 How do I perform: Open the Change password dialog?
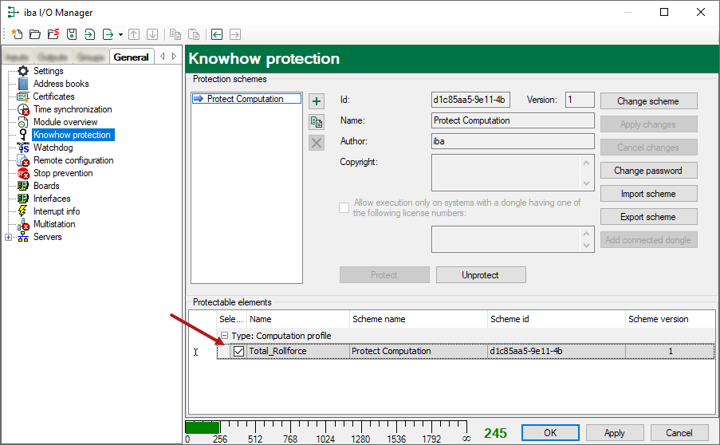[648, 171]
